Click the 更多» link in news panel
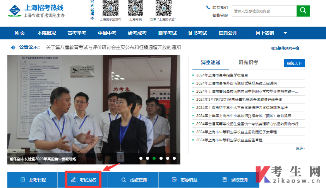Viewport: 326px width, 188px height. tap(300, 148)
